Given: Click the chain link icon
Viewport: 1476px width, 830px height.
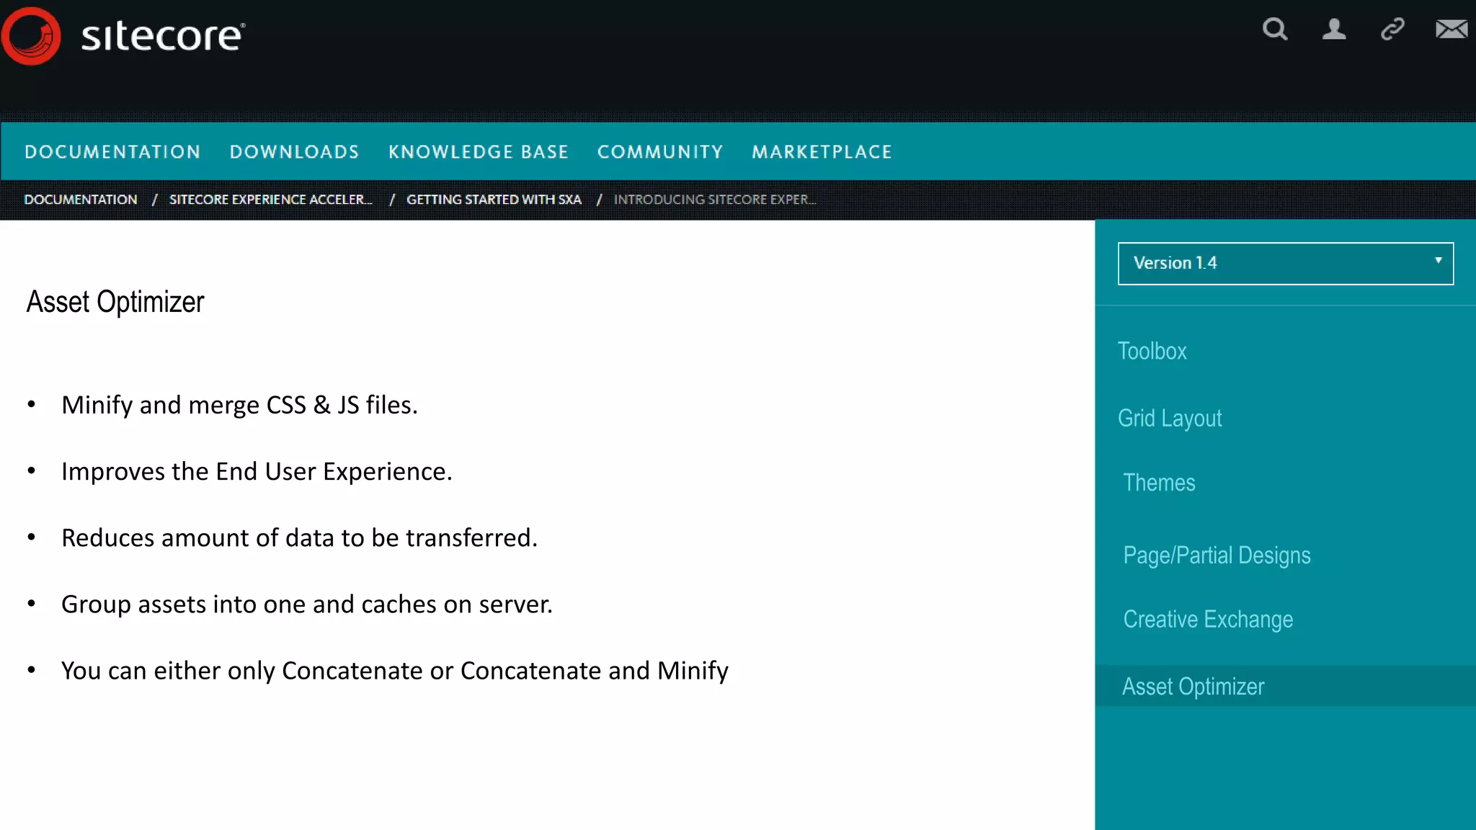Looking at the screenshot, I should (1392, 30).
